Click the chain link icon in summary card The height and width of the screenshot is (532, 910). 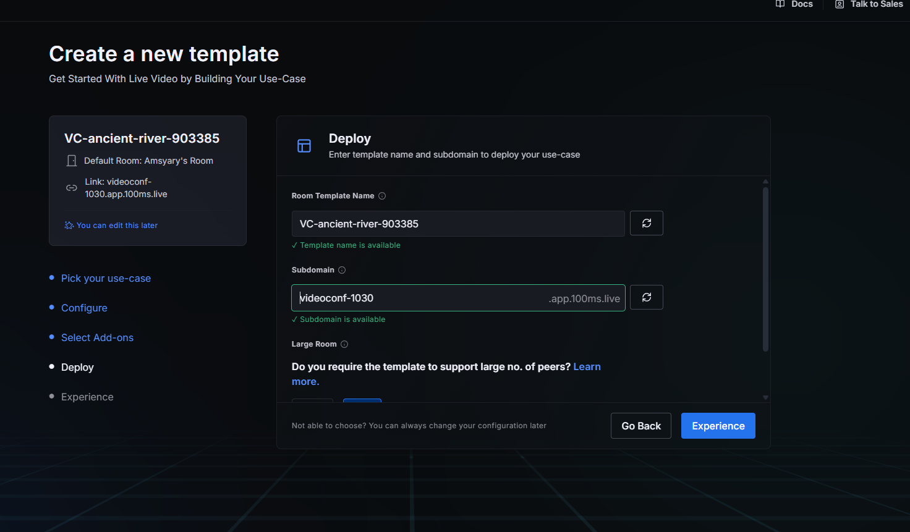[x=72, y=188]
